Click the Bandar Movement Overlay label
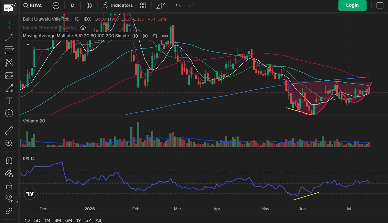Viewport: 388px width, 223px height. 49,27
